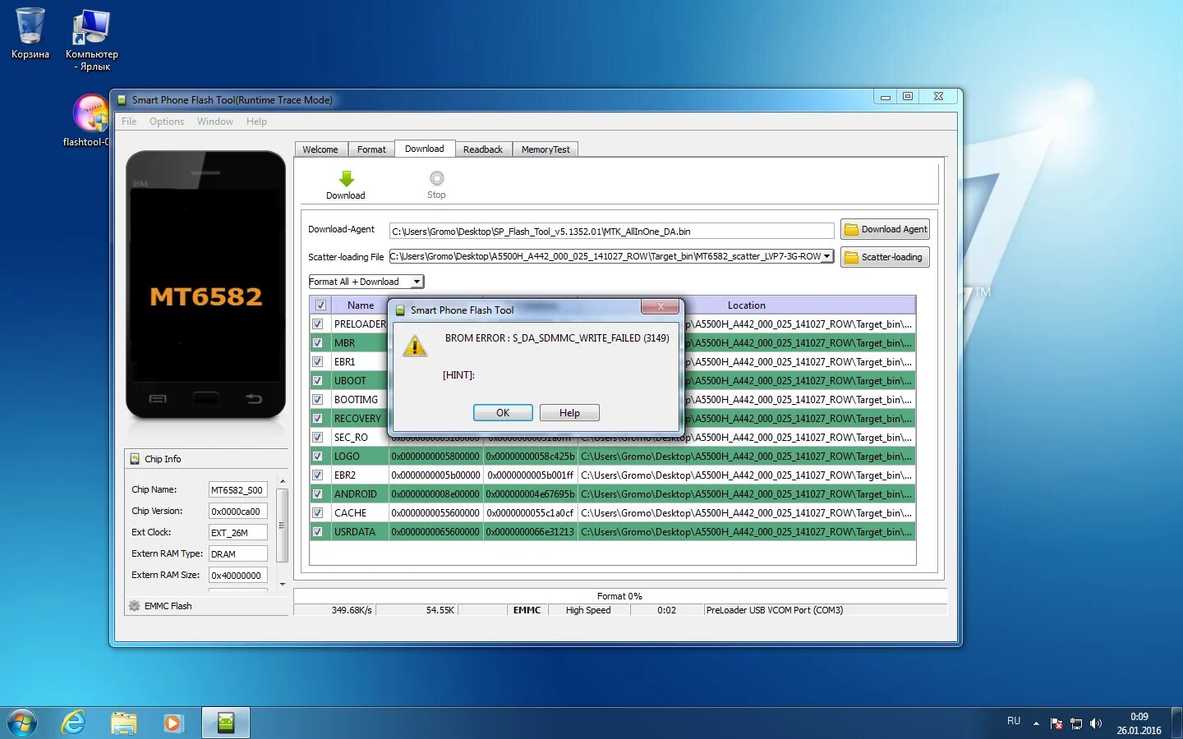The image size is (1183, 739).
Task: Switch to the Format tab
Action: pos(371,149)
